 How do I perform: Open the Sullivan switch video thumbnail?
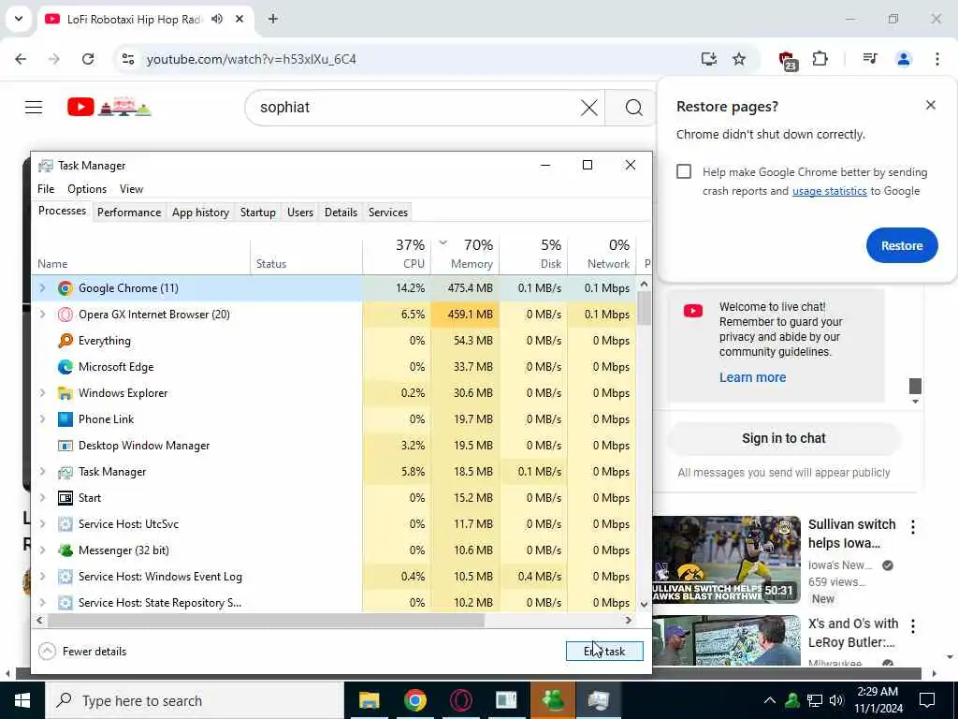pyautogui.click(x=726, y=560)
